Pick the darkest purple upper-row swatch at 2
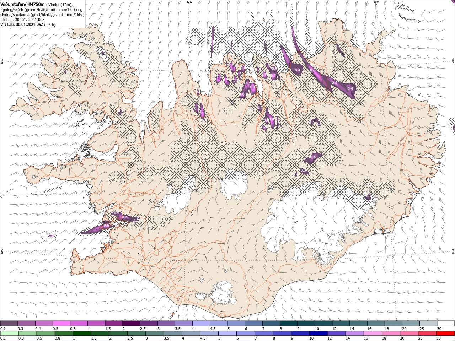Image resolution: width=455 pixels, height=341 pixels. coord(131,324)
